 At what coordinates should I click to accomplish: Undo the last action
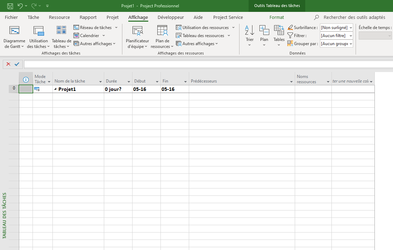20,6
